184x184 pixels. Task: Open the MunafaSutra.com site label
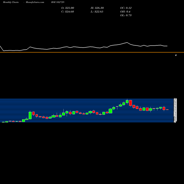pyautogui.click(x=35, y=2)
